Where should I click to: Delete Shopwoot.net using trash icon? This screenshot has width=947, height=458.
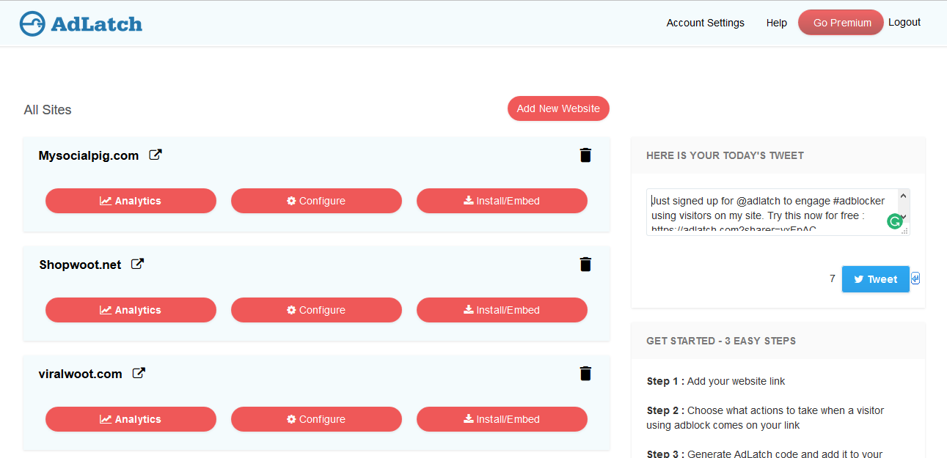coord(585,264)
